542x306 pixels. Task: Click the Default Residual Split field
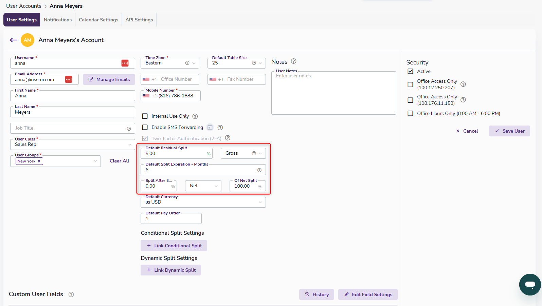177,153
